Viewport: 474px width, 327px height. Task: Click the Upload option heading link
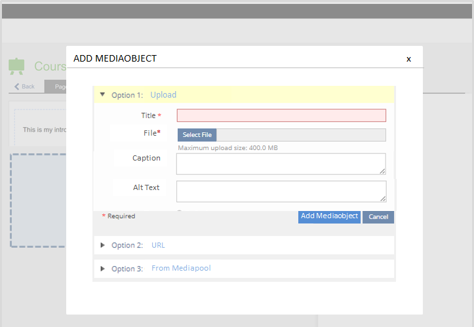[163, 95]
